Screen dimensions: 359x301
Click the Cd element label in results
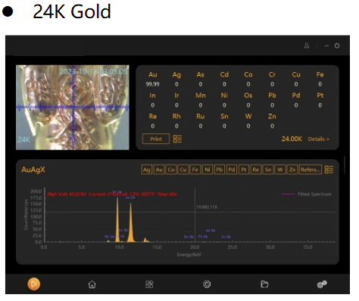[x=224, y=74]
